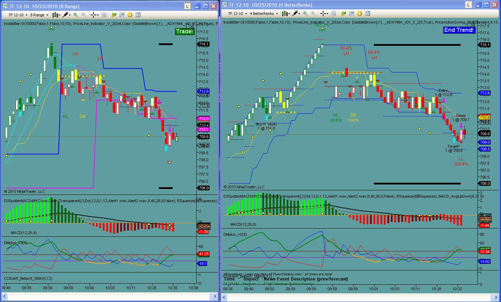This screenshot has width=501, height=302.
Task: Click MACD(12,26,9) label in 8 Range window
Action: tap(23, 233)
